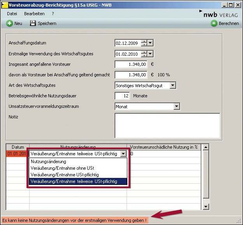Click the Insgesamt angefallene Vorsteuer field

(x=131, y=64)
